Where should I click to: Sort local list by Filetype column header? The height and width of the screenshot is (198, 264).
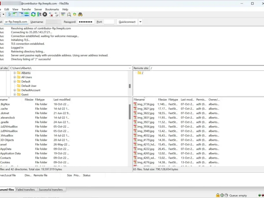(x=43, y=100)
